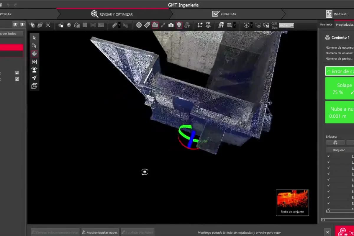The width and height of the screenshot is (354, 236).
Task: Open the 3D cube view orientation tool
Action: click(x=34, y=86)
